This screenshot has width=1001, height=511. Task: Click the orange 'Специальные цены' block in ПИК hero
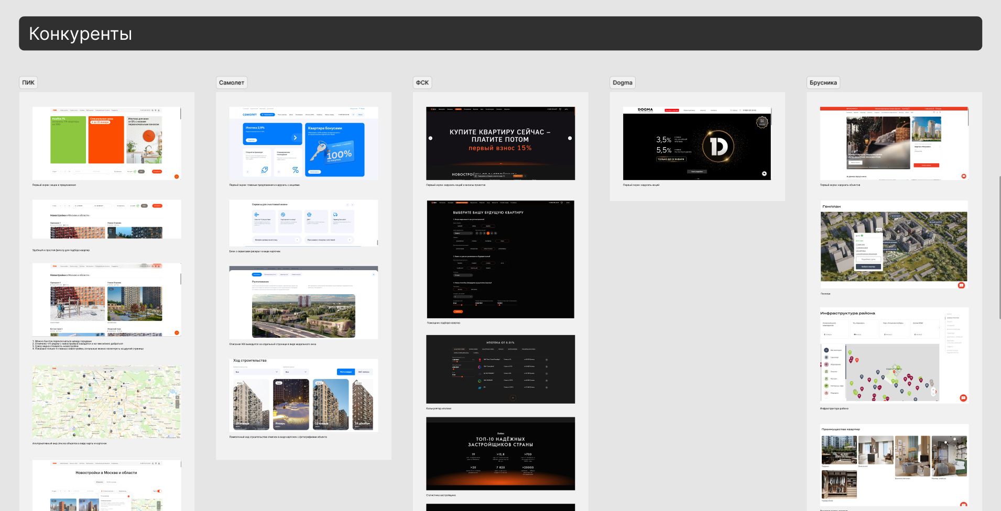[106, 139]
